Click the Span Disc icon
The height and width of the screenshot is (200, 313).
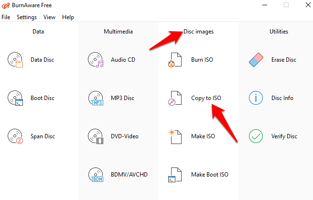pos(15,136)
